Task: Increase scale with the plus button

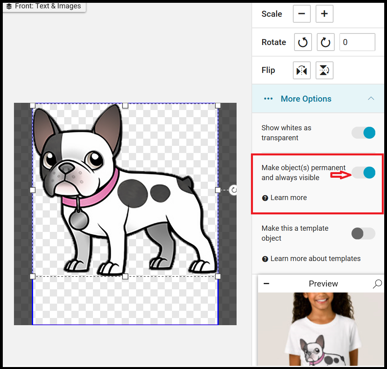Action: pos(324,14)
